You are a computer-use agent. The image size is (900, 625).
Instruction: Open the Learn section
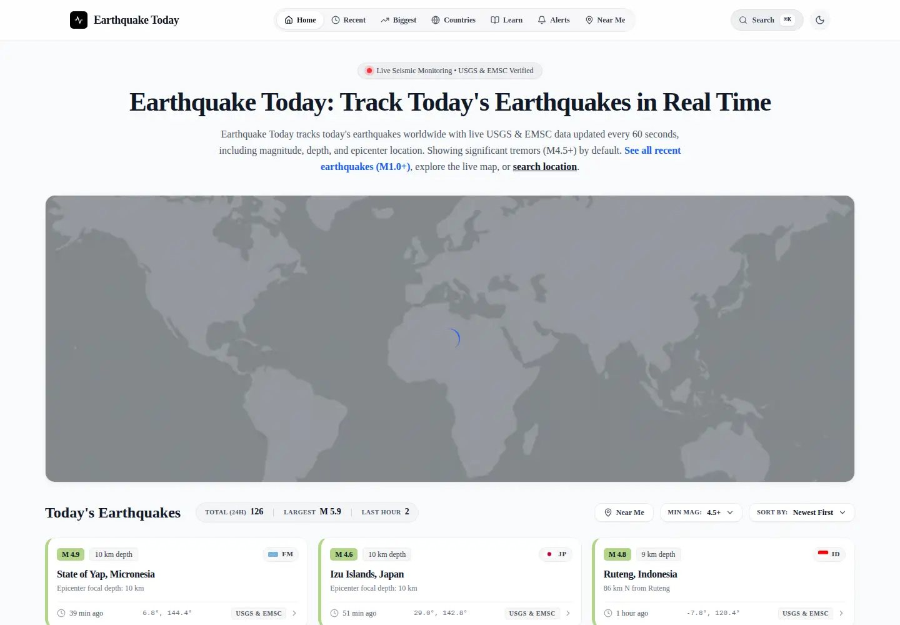(x=507, y=20)
